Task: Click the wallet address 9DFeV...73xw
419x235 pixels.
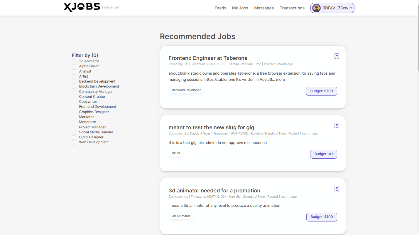Action: tap(335, 8)
